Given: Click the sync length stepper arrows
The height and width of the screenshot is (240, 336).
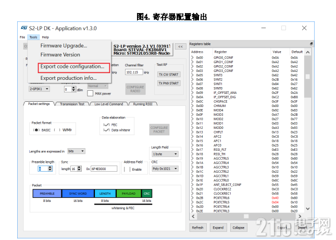Looking at the screenshot, I should 79,169.
